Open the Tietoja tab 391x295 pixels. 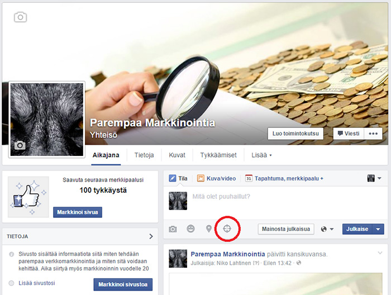(x=144, y=155)
